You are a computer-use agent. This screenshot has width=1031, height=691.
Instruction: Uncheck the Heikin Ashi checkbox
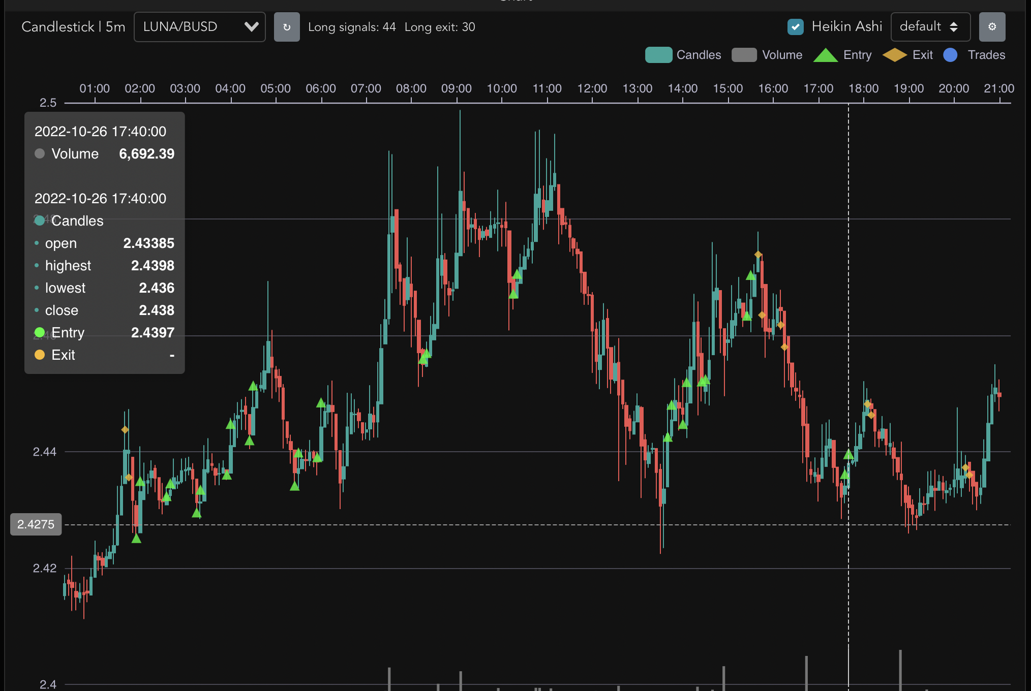[x=795, y=26]
